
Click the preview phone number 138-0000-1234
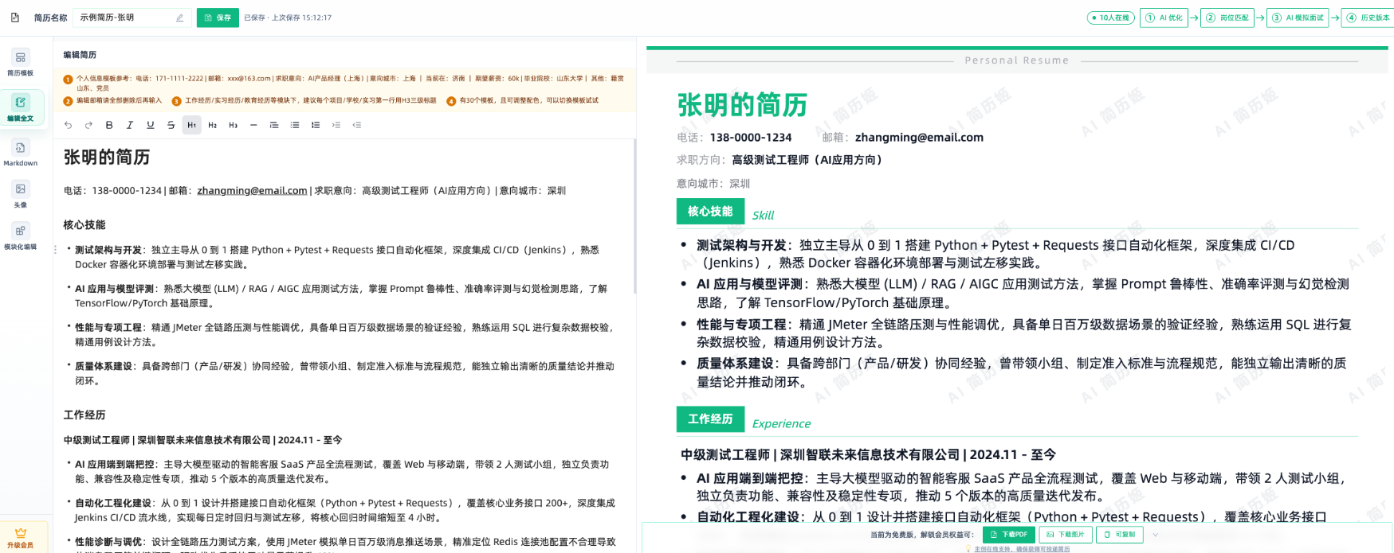(x=751, y=138)
